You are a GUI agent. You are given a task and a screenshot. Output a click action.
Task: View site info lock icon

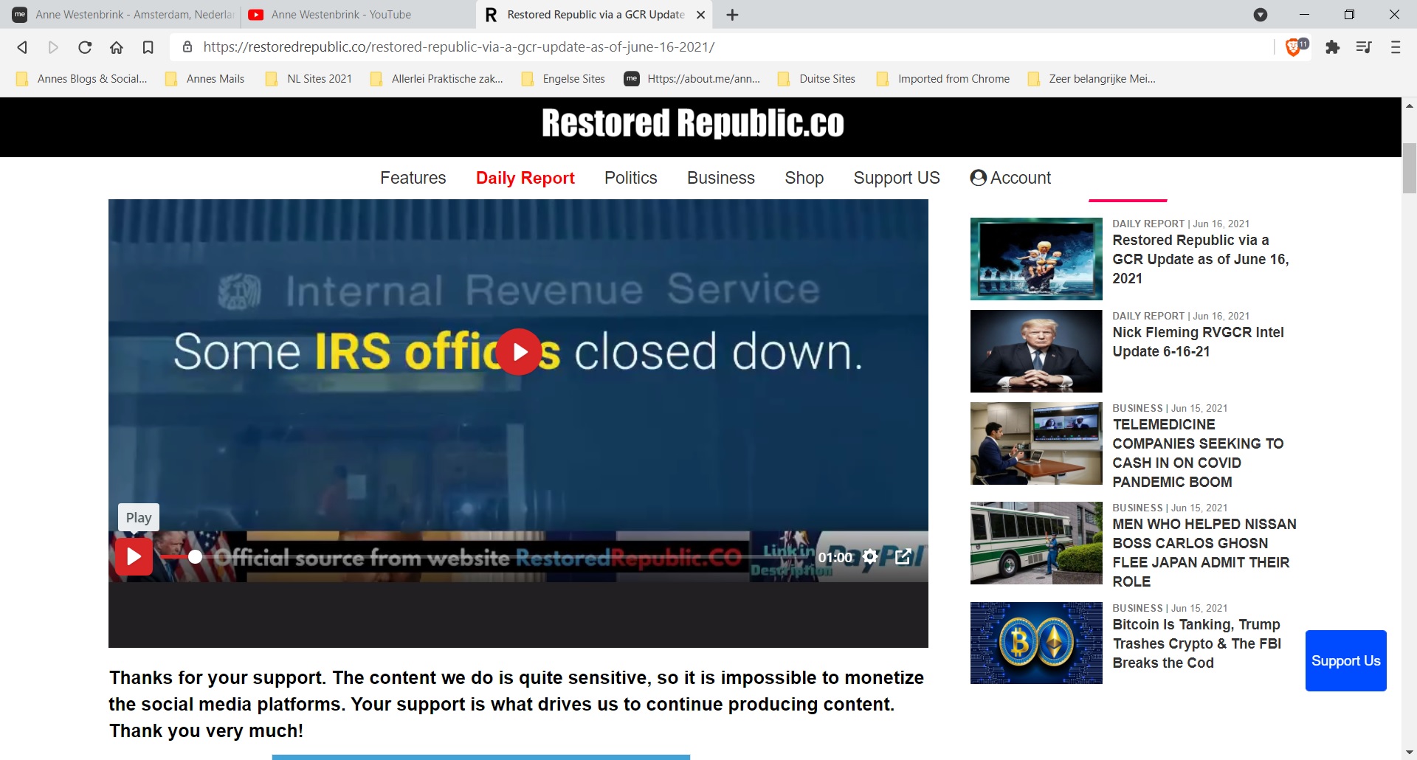pyautogui.click(x=187, y=47)
